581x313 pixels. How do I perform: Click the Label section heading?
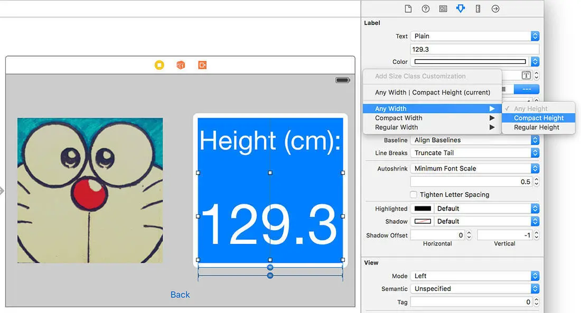(x=372, y=23)
